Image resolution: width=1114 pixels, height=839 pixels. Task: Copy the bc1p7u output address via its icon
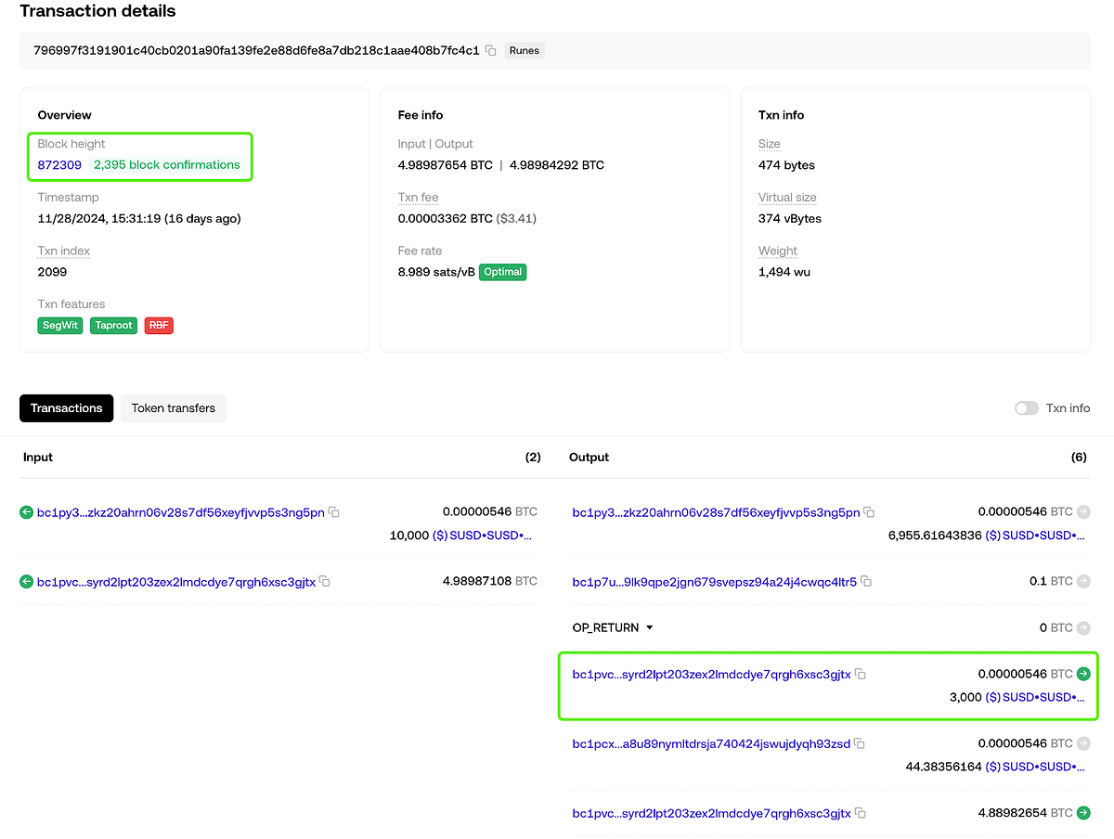pos(866,581)
